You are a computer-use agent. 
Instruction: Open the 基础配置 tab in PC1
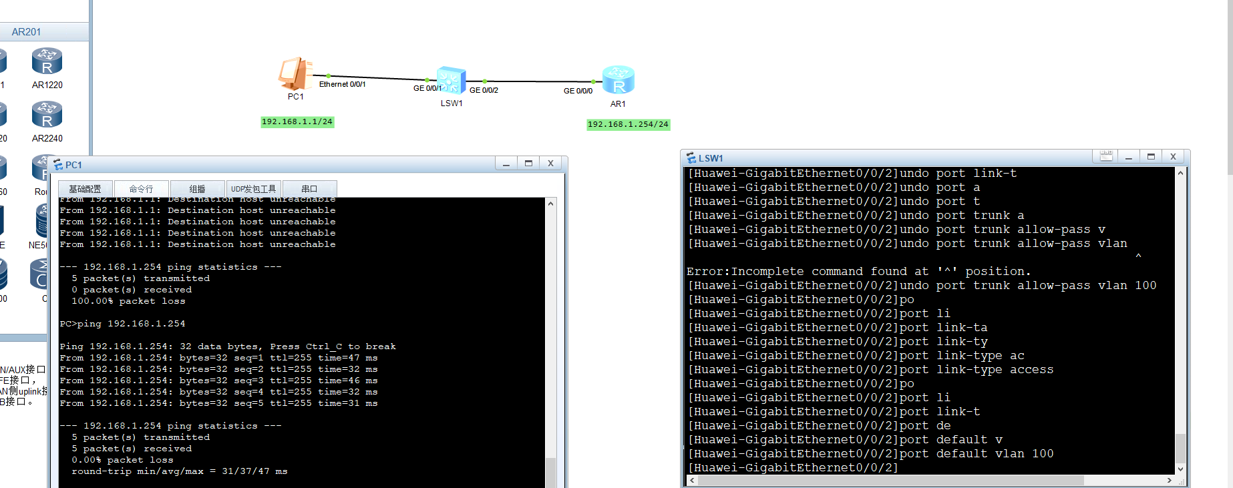point(85,189)
